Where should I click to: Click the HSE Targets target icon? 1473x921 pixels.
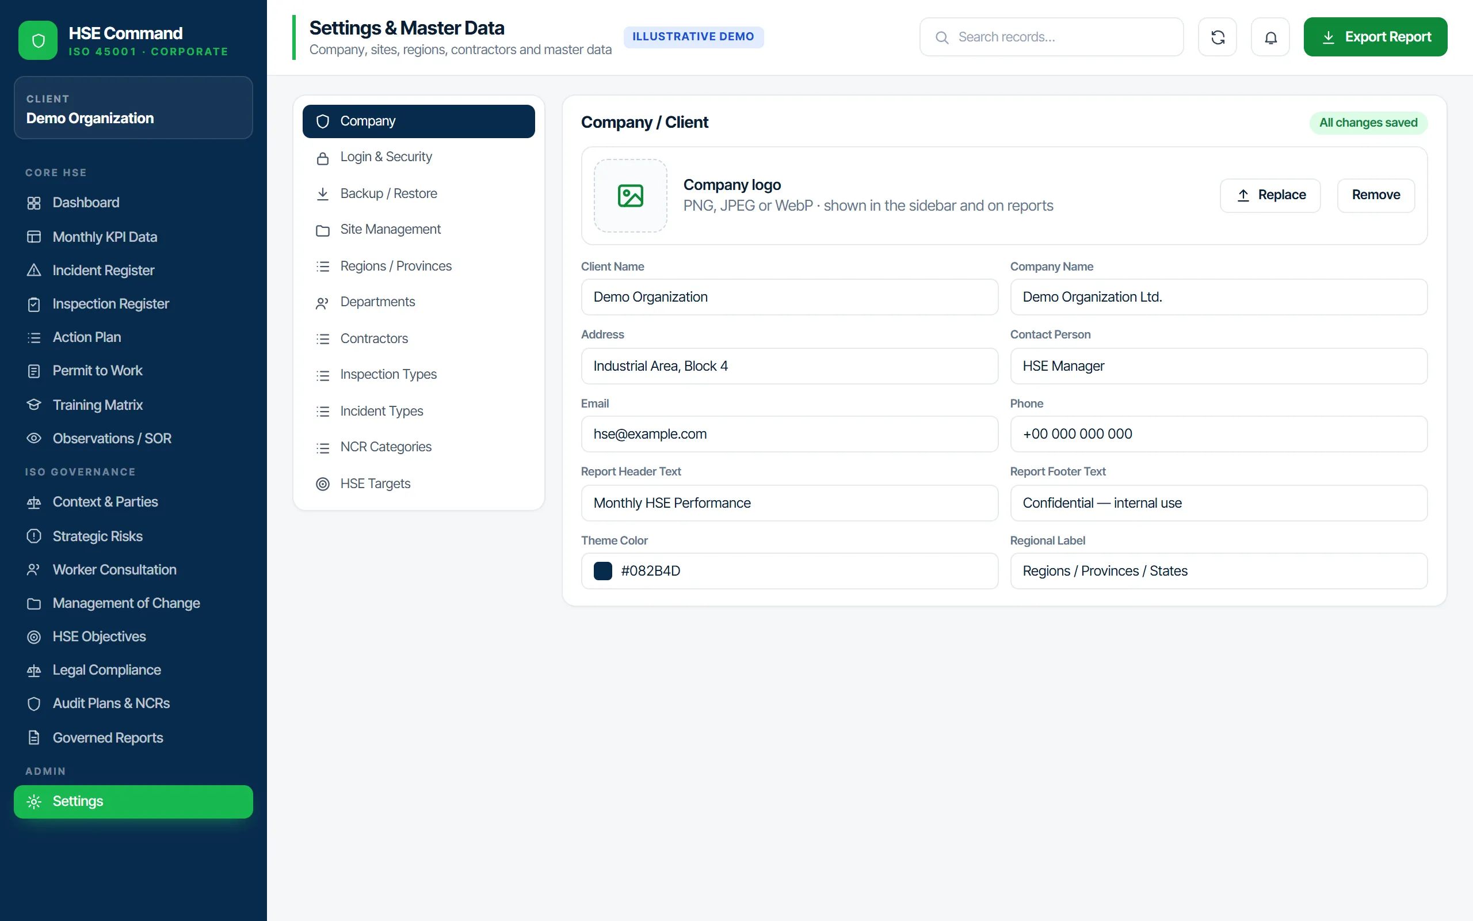[x=323, y=484]
